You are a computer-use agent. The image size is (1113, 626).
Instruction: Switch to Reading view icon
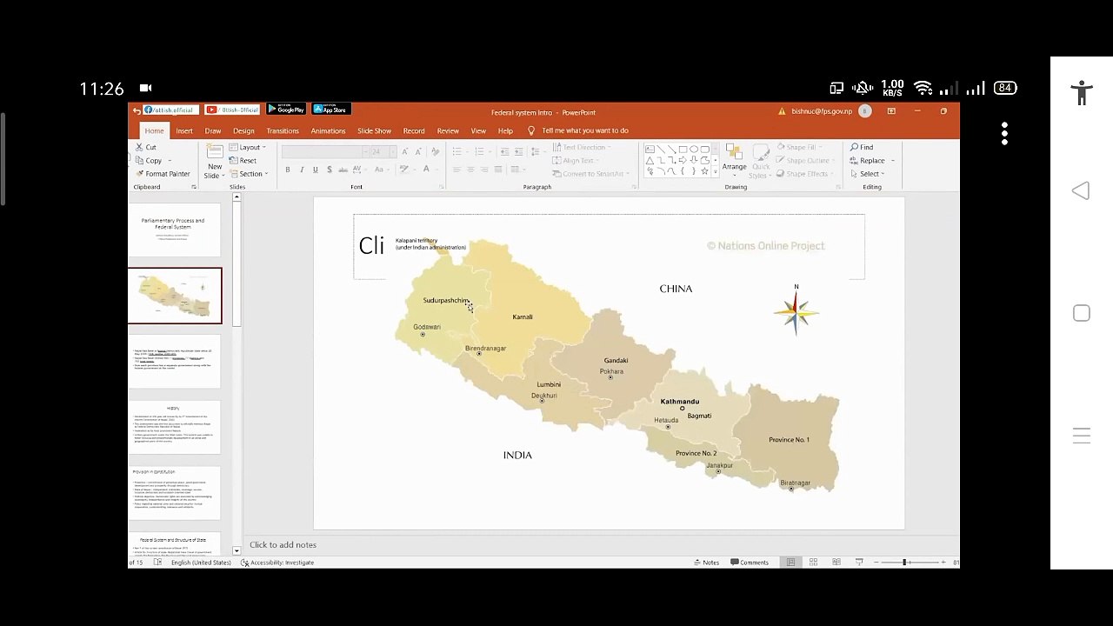(836, 563)
